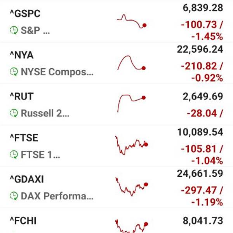View the ^GDAXI mini chart
Image resolution: width=233 pixels, height=233 pixels.
click(132, 187)
